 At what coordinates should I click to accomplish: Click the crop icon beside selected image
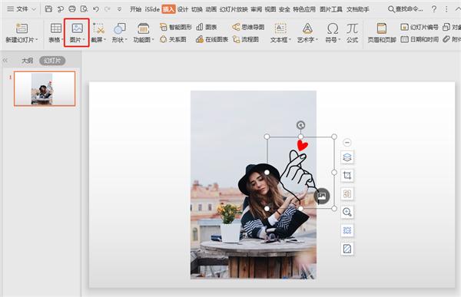(x=347, y=176)
